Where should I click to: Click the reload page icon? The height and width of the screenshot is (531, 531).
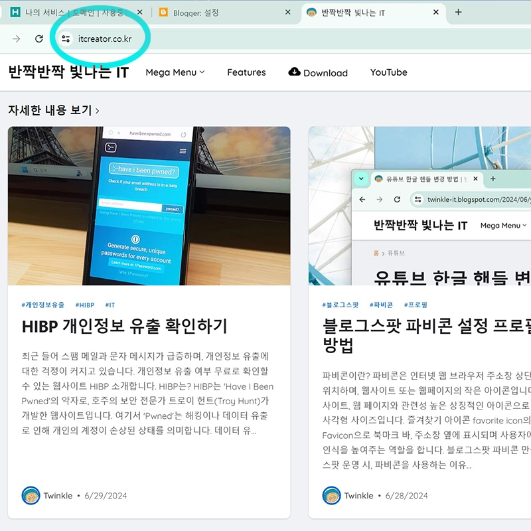point(38,39)
